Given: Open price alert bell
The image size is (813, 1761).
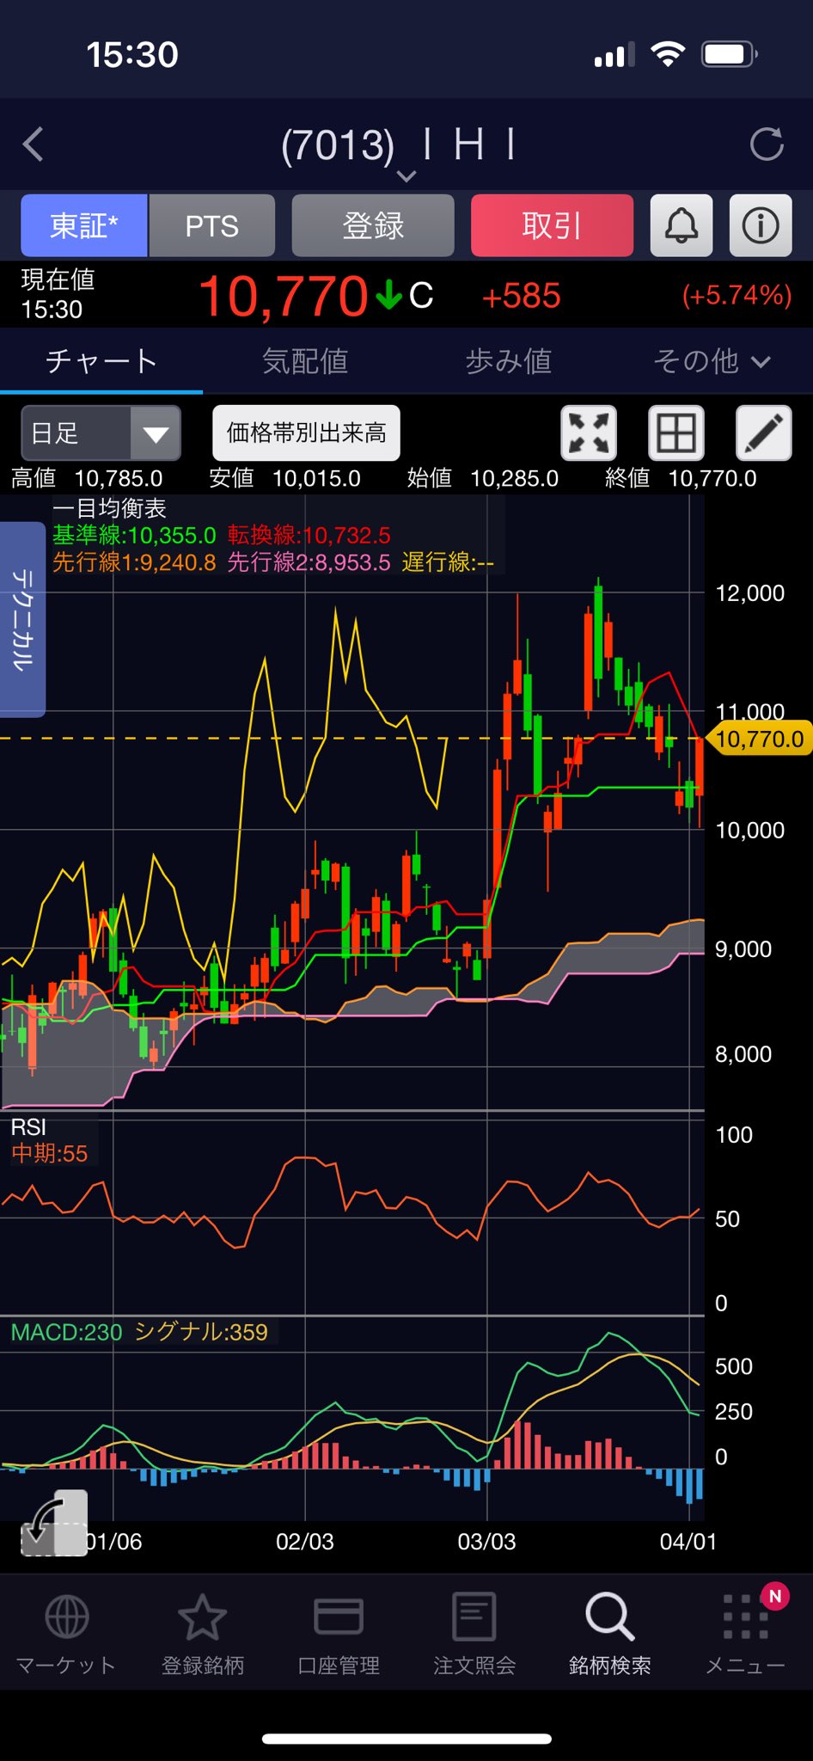Looking at the screenshot, I should coord(682,226).
